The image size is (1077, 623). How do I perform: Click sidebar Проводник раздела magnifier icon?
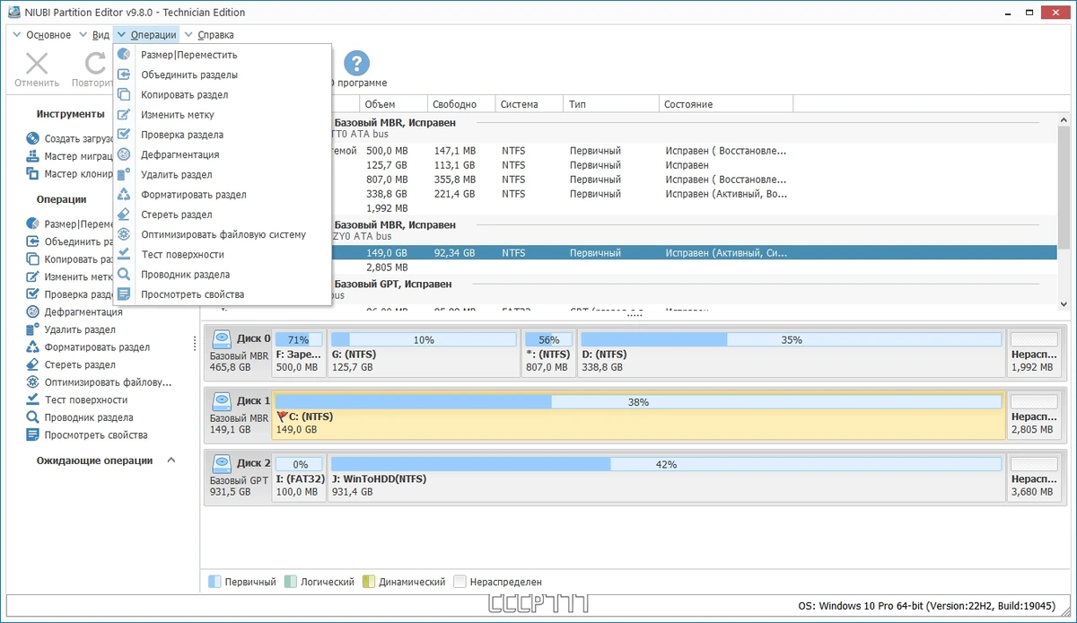coord(32,417)
